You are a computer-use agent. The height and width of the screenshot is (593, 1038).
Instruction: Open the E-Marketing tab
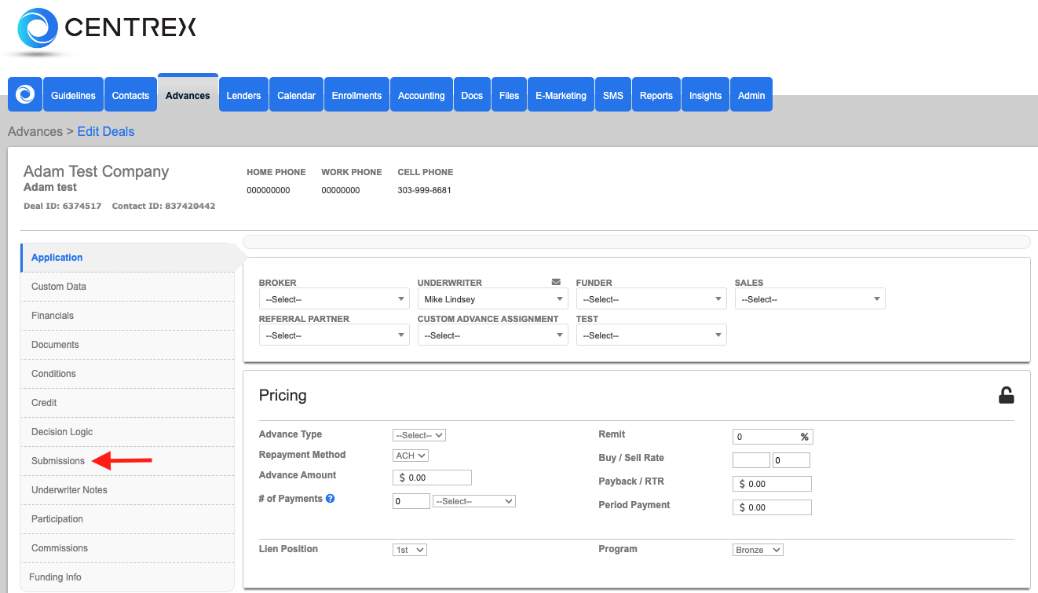point(560,94)
